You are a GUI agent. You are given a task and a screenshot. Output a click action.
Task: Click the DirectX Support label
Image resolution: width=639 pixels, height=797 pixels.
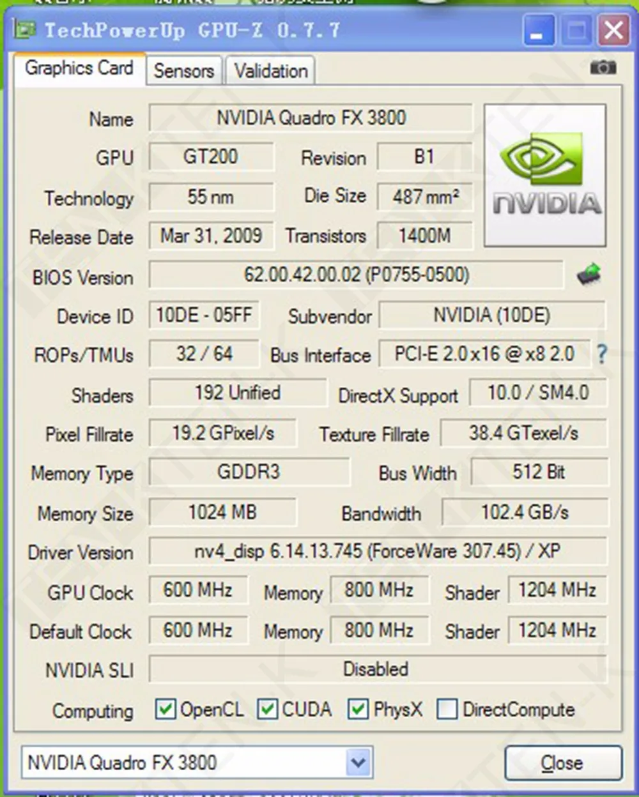pos(398,395)
